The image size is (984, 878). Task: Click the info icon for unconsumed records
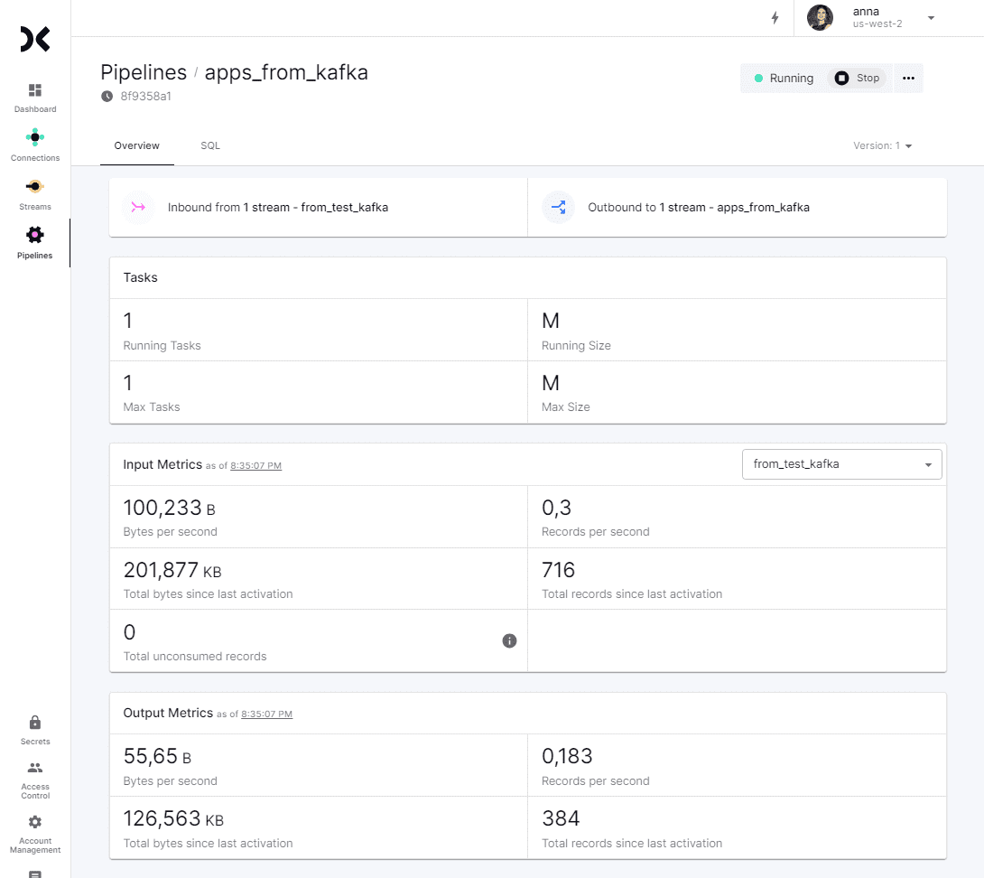pyautogui.click(x=509, y=640)
